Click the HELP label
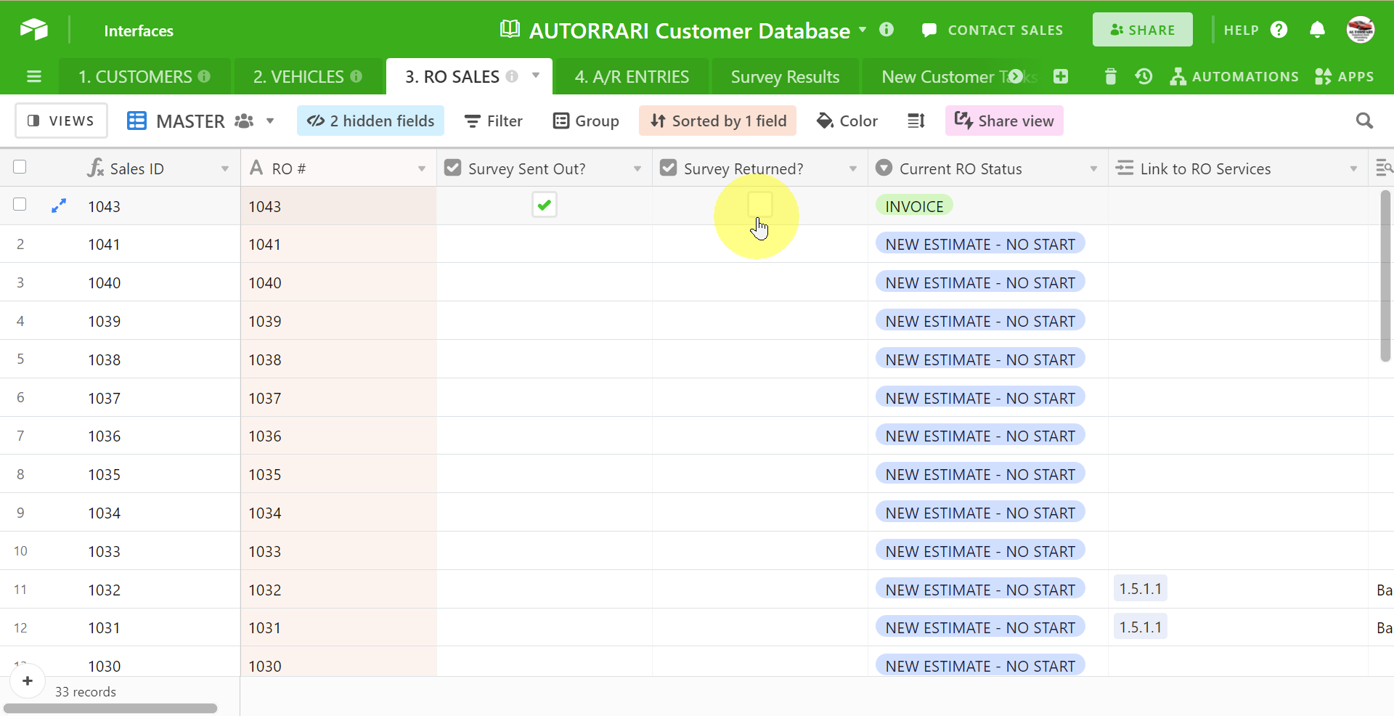 click(x=1241, y=30)
